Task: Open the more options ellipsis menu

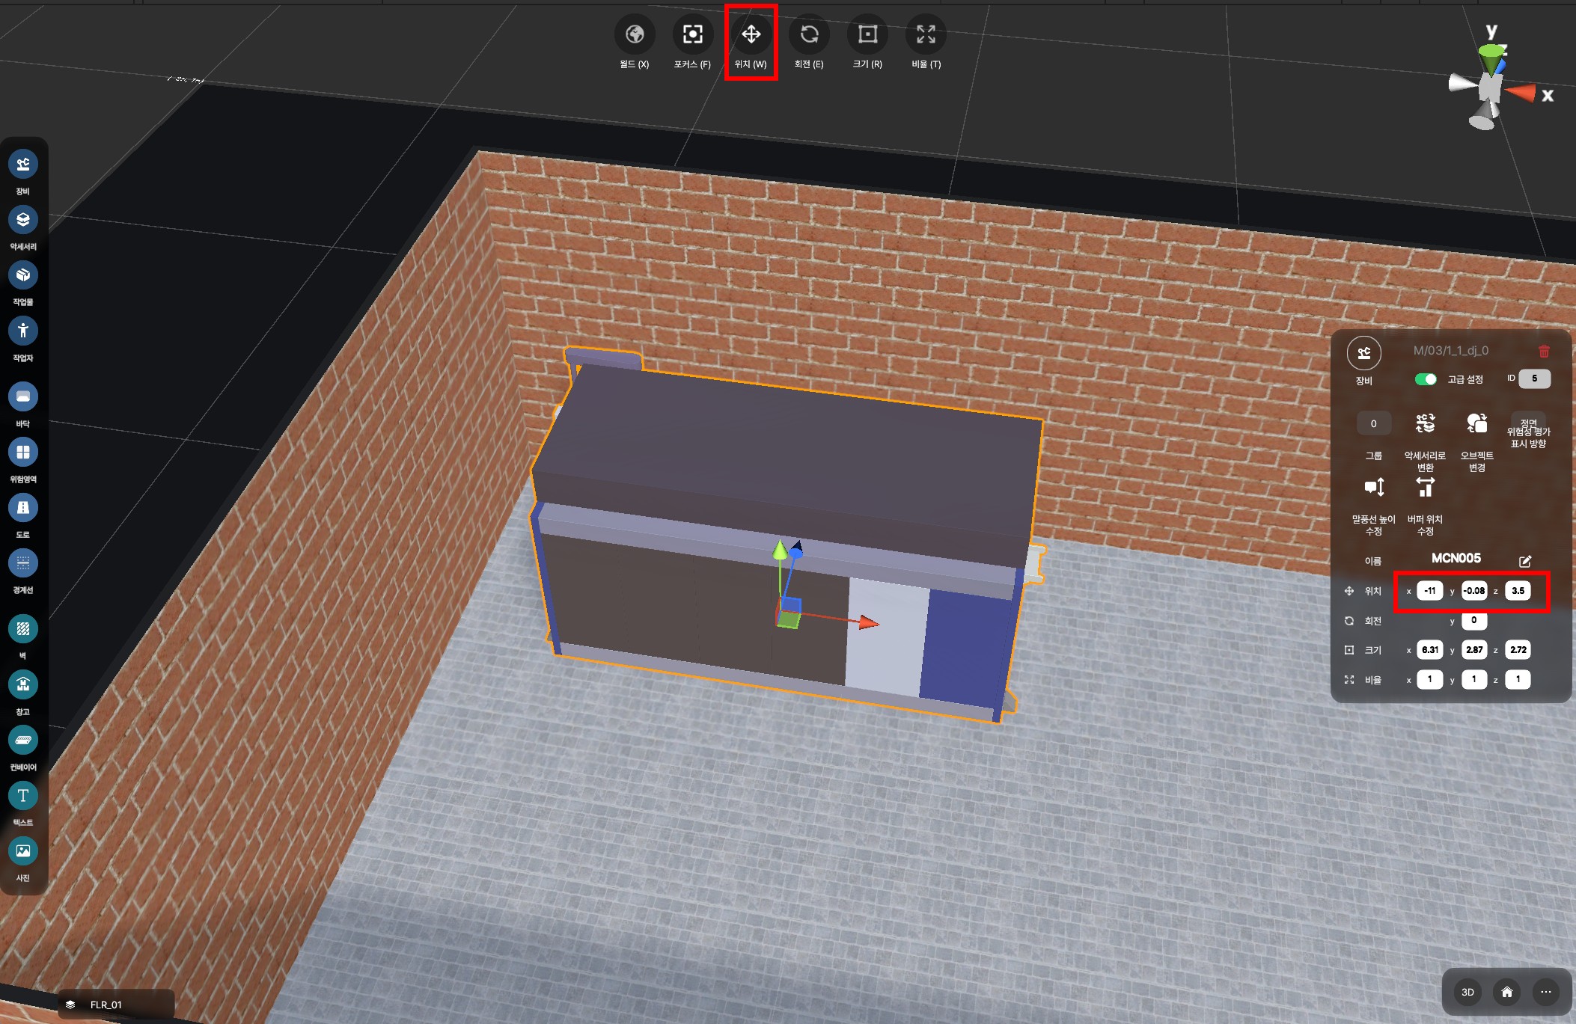Action: 1546,992
